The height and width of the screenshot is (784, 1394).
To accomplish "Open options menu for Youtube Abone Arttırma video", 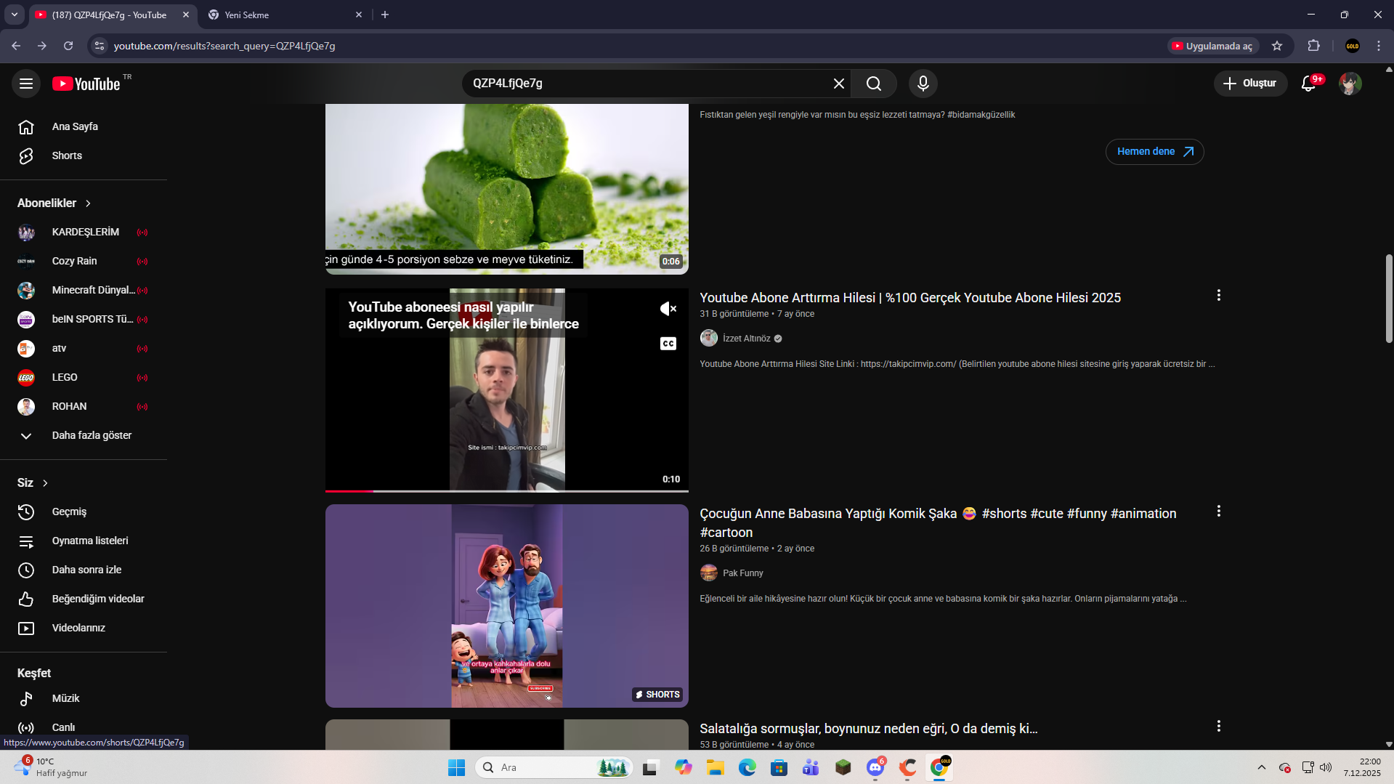I will [1218, 296].
